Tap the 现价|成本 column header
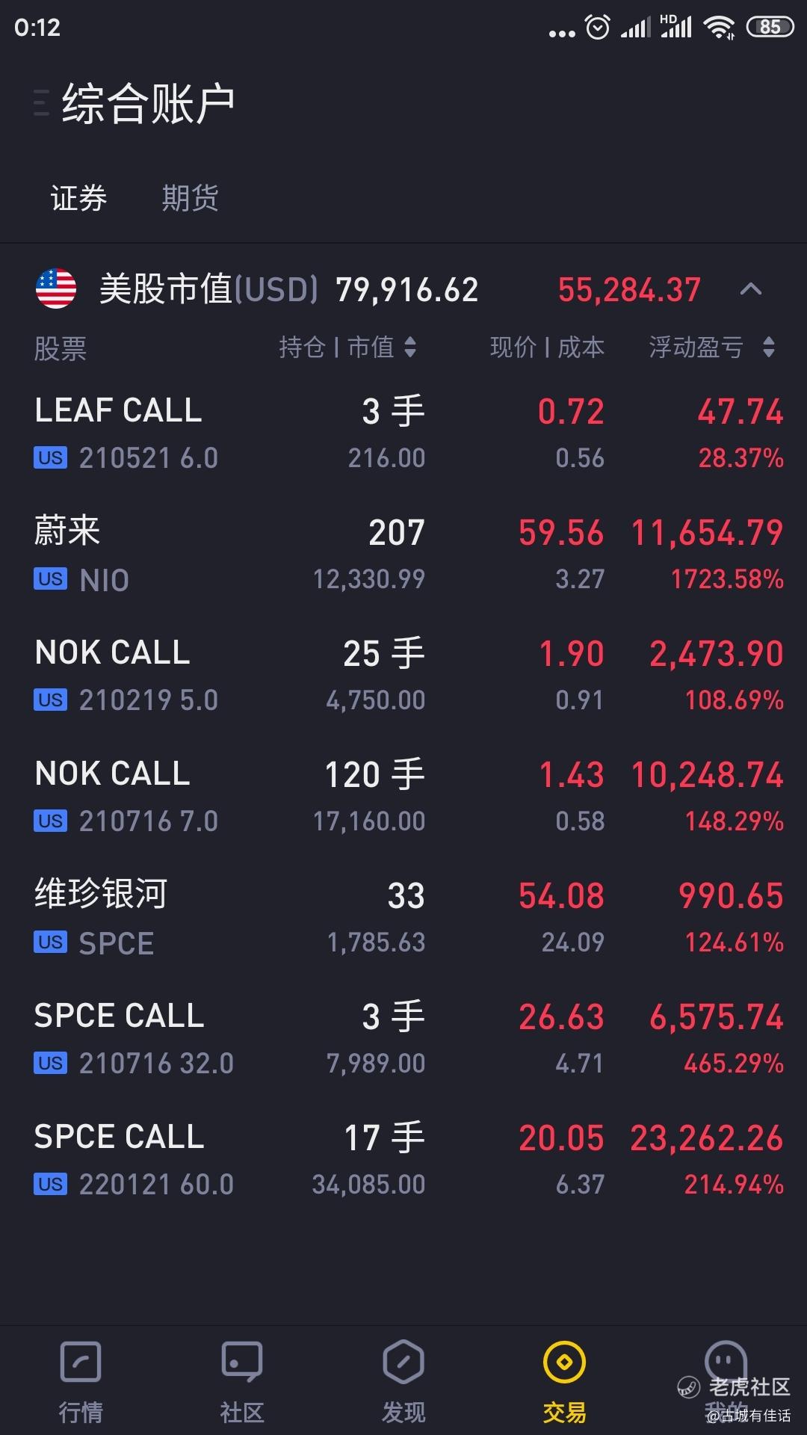The width and height of the screenshot is (807, 1435). click(547, 347)
